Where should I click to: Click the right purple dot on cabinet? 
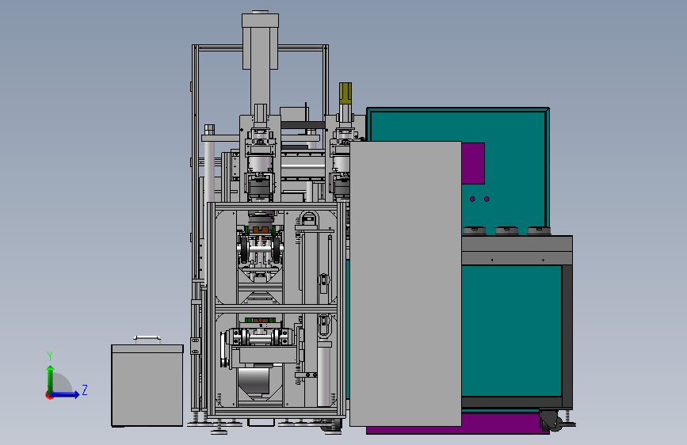tap(487, 199)
